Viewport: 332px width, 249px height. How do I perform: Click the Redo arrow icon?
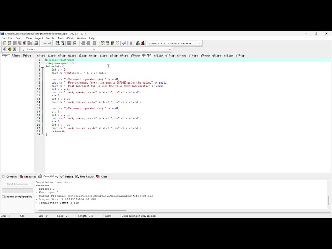pos(50,43)
